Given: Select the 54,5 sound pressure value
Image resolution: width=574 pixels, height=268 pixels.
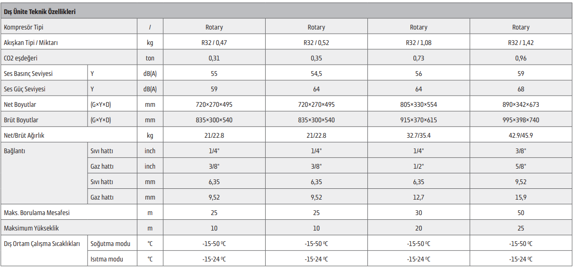Looking at the screenshot, I should coord(316,74).
